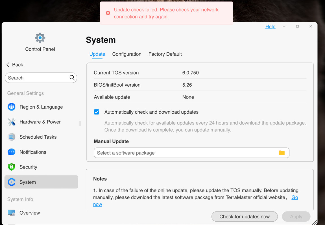Click the BIOS/initBoot version label
The height and width of the screenshot is (225, 325).
pyautogui.click(x=117, y=85)
